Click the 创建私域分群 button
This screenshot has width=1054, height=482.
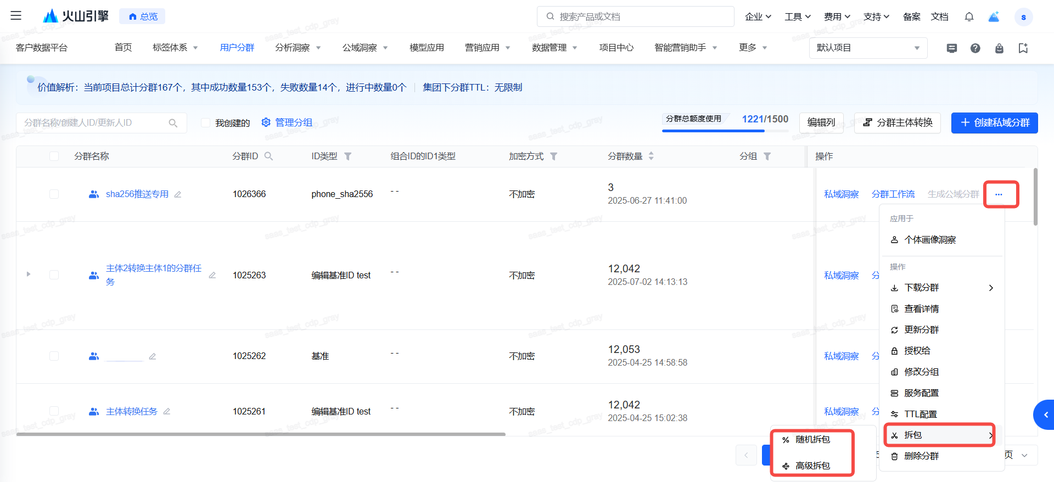pyautogui.click(x=994, y=122)
